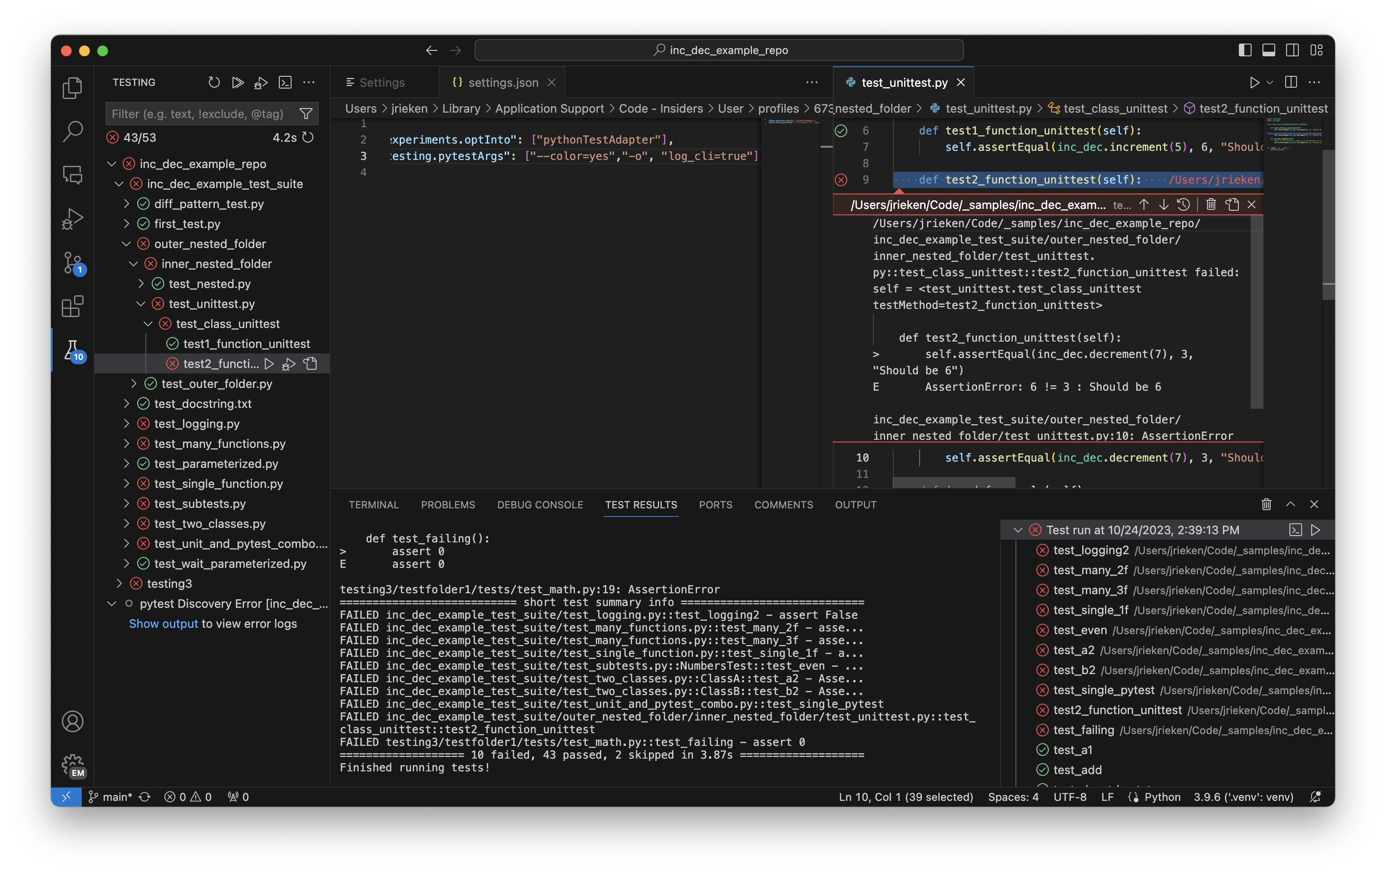1386x874 pixels.
Task: Toggle the primary sidebar visibility
Action: point(1245,50)
